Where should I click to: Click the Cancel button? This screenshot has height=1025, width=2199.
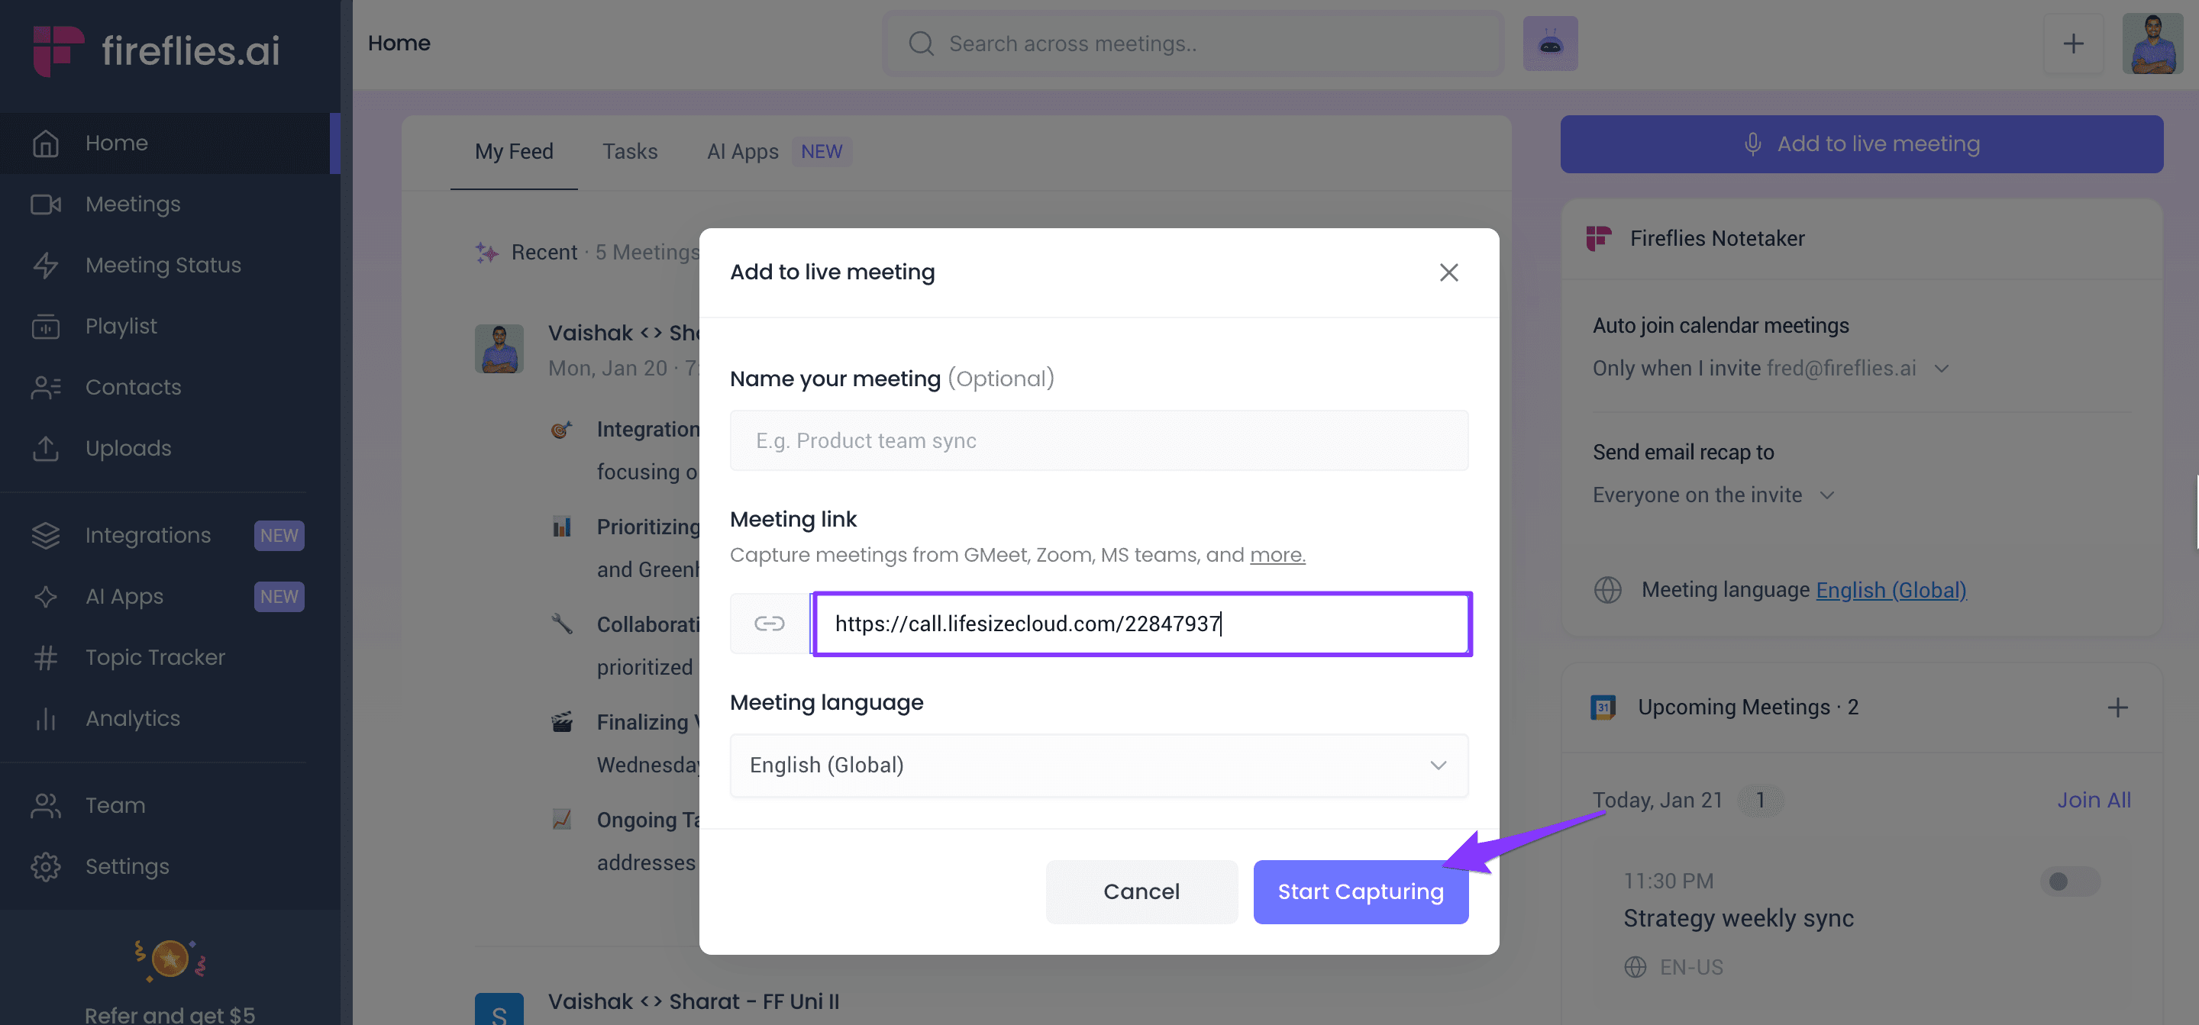(x=1141, y=891)
